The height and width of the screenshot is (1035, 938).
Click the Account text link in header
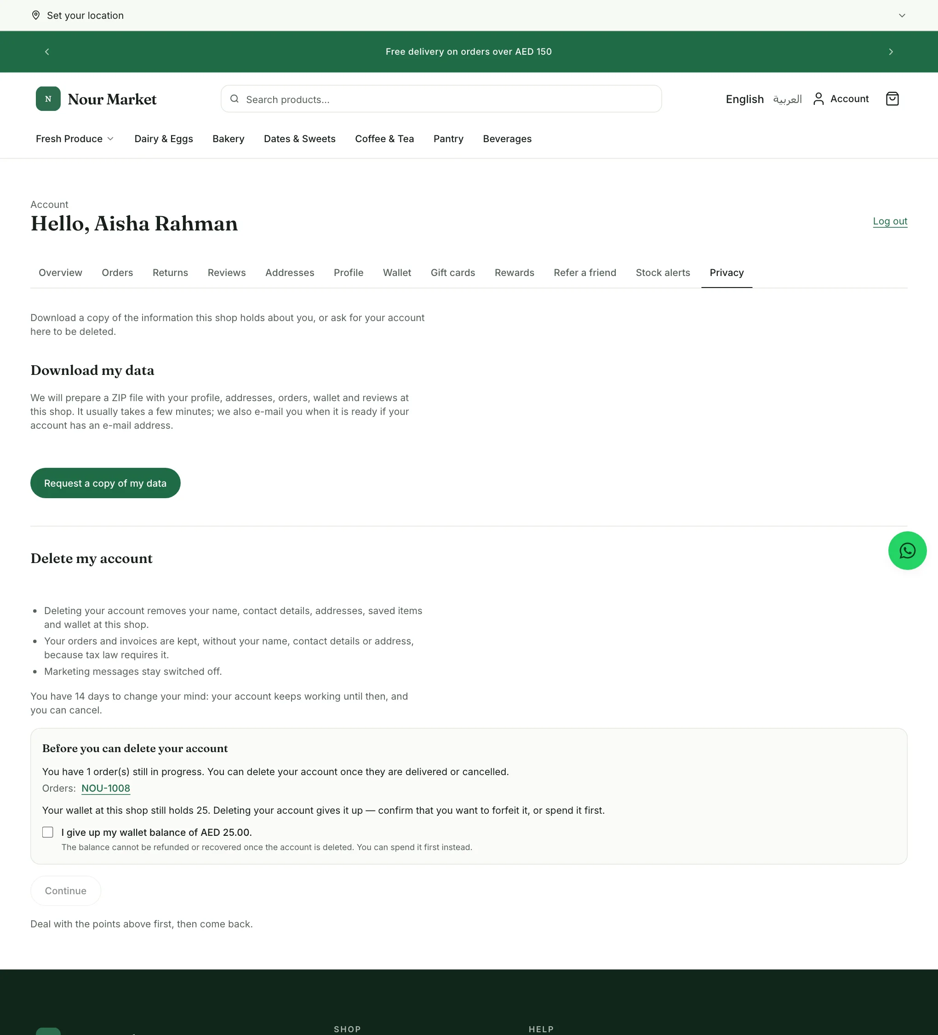click(x=849, y=98)
